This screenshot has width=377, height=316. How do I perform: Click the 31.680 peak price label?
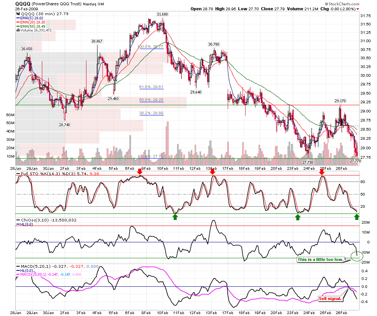point(162,14)
